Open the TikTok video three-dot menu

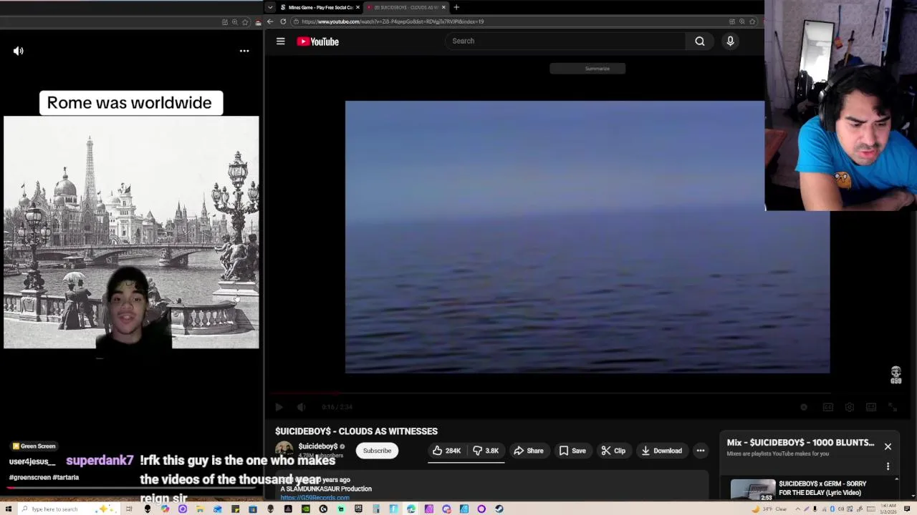(244, 51)
